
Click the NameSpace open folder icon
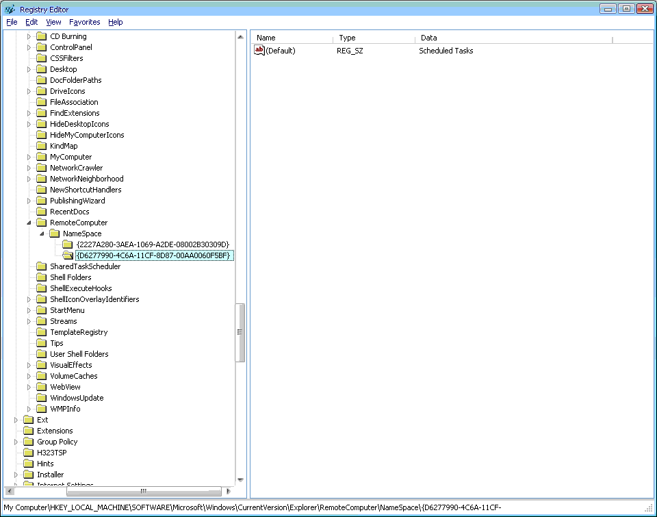(x=54, y=234)
